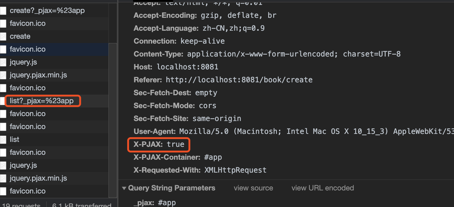The width and height of the screenshot is (454, 207).
Task: Select the highlighted "favicon.ico" request
Action: [x=28, y=49]
